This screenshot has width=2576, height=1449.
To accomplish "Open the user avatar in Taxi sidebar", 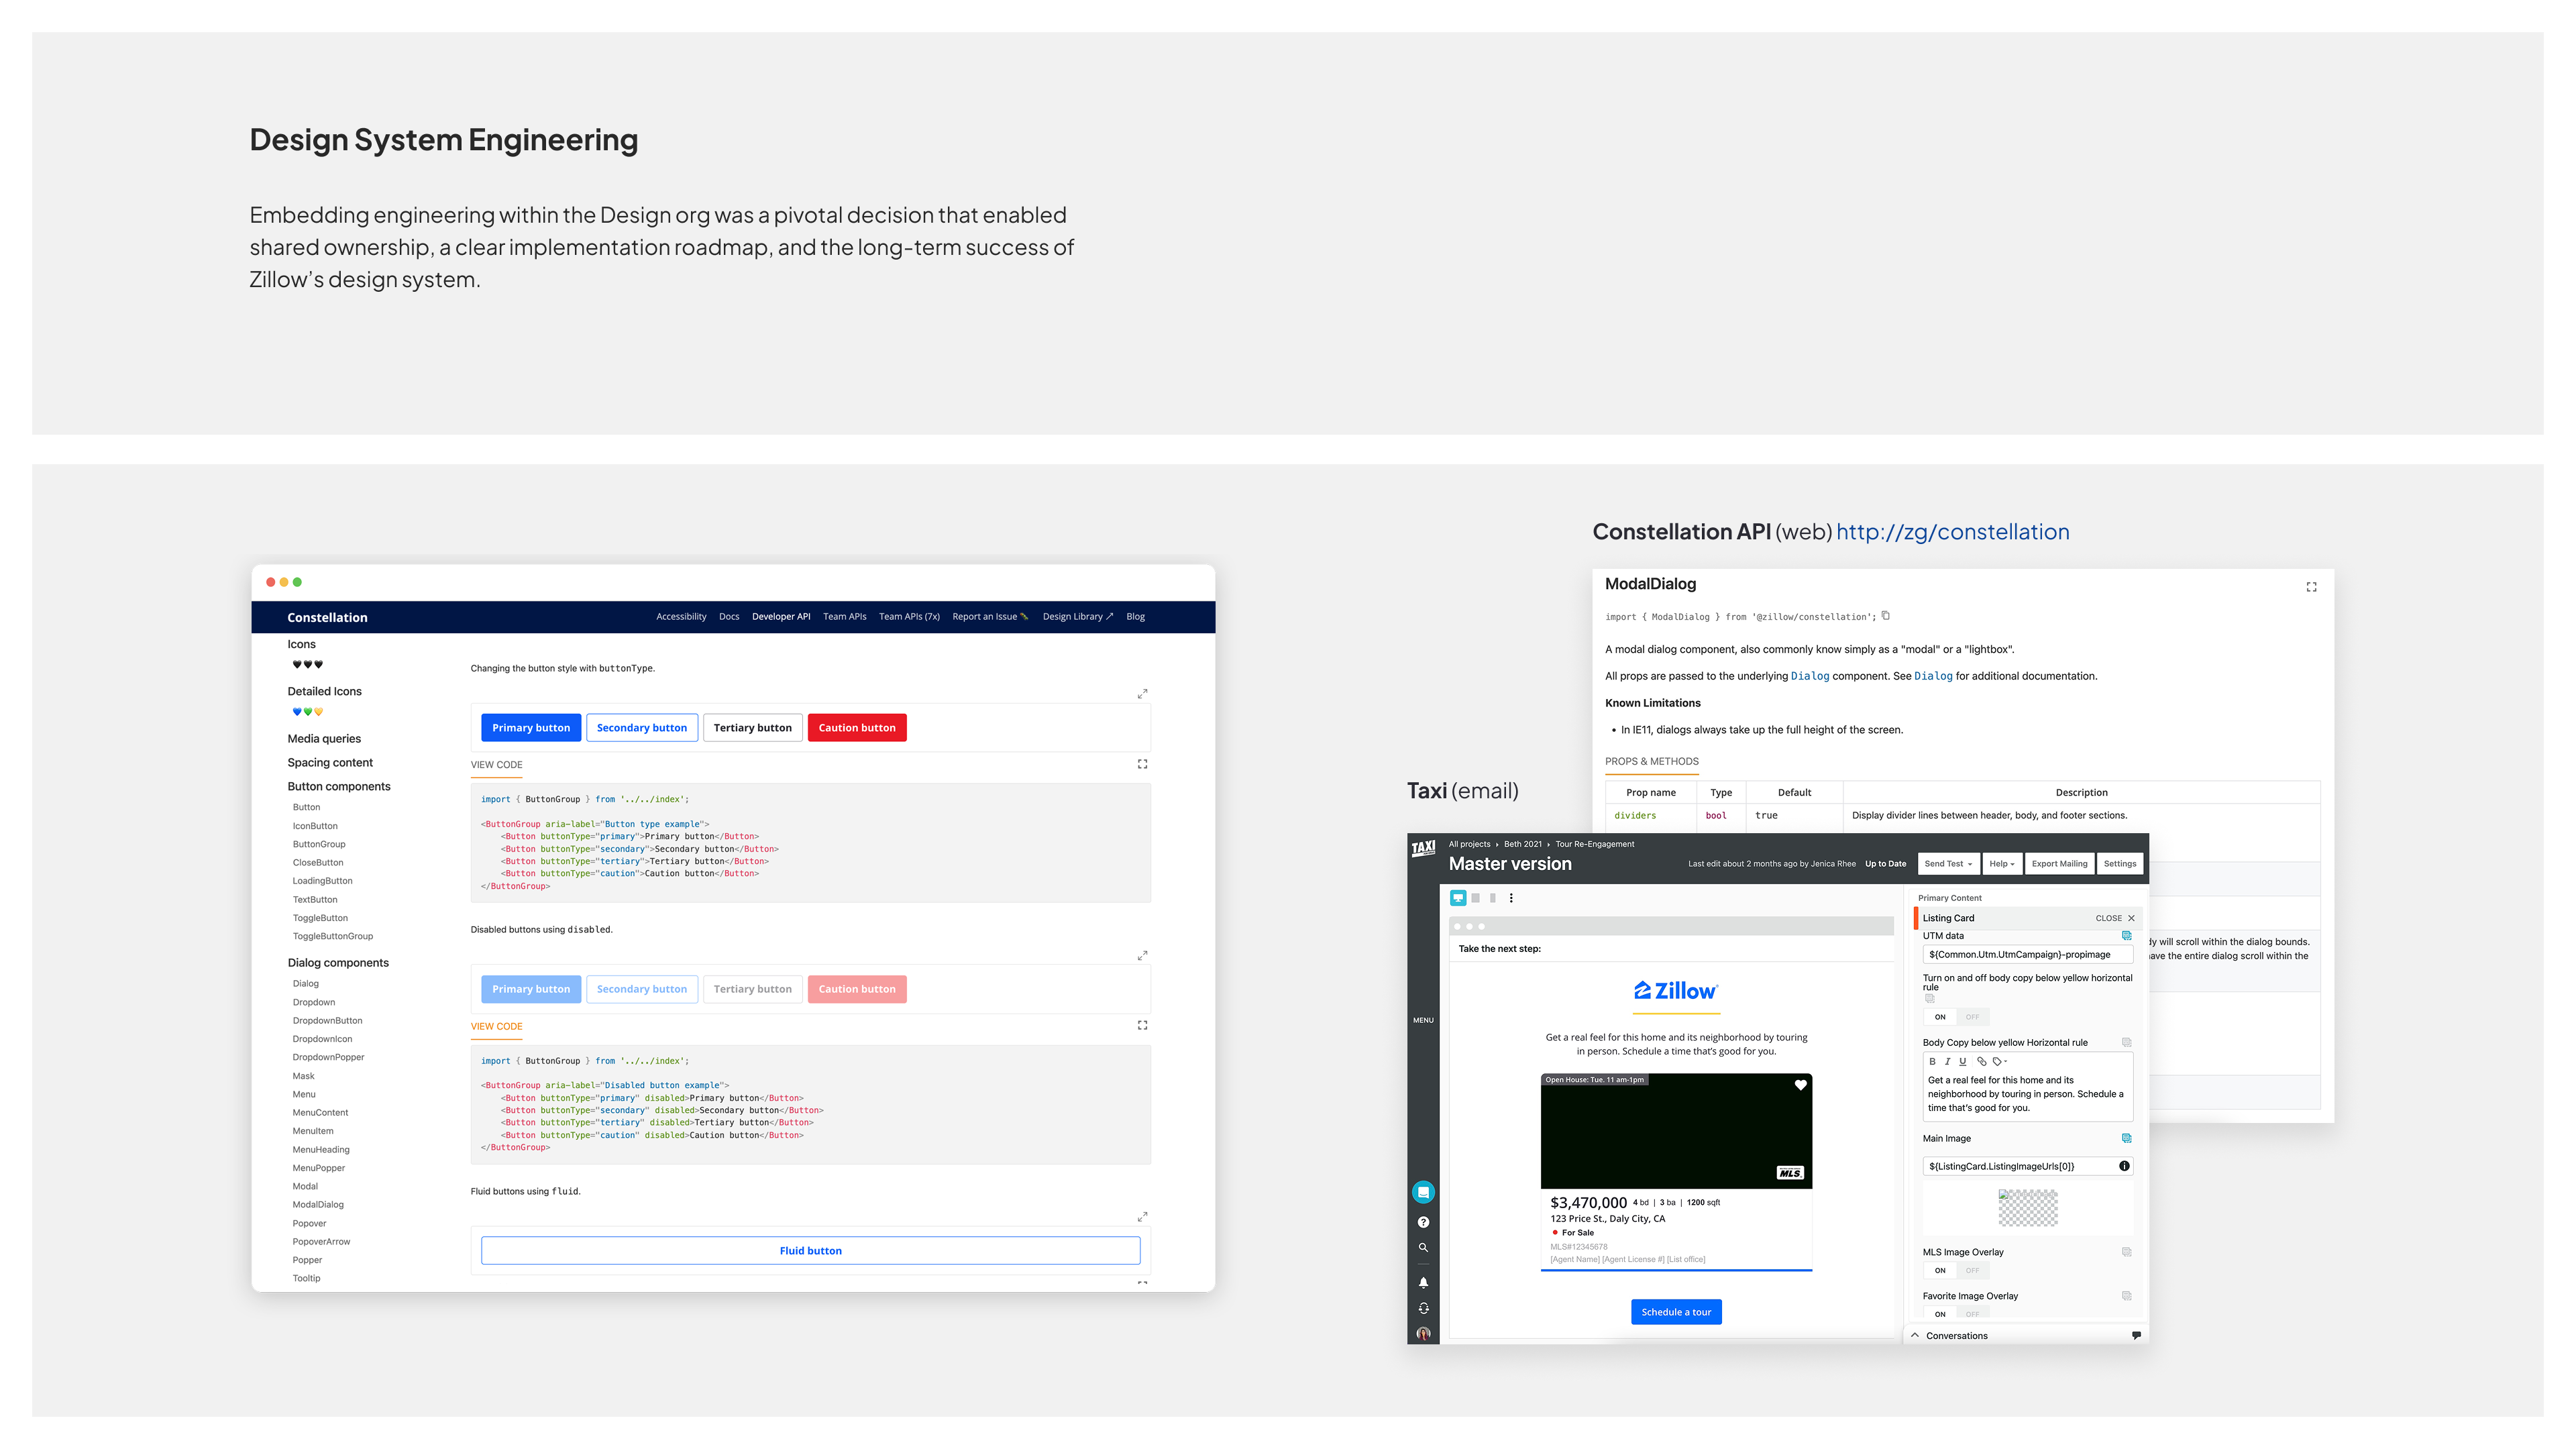I will pyautogui.click(x=1423, y=1334).
